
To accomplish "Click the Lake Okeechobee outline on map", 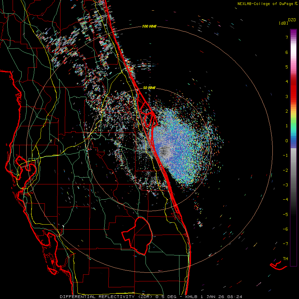I will (x=137, y=236).
